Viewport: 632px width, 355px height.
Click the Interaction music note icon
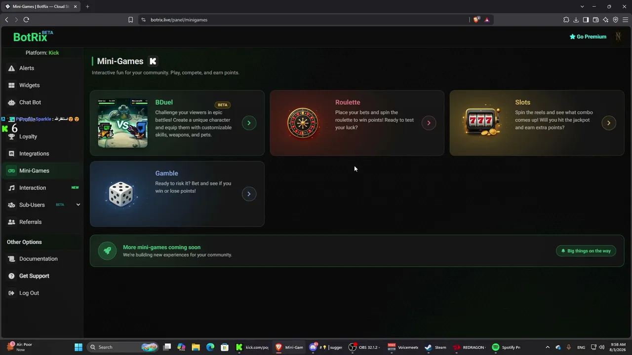[11, 188]
